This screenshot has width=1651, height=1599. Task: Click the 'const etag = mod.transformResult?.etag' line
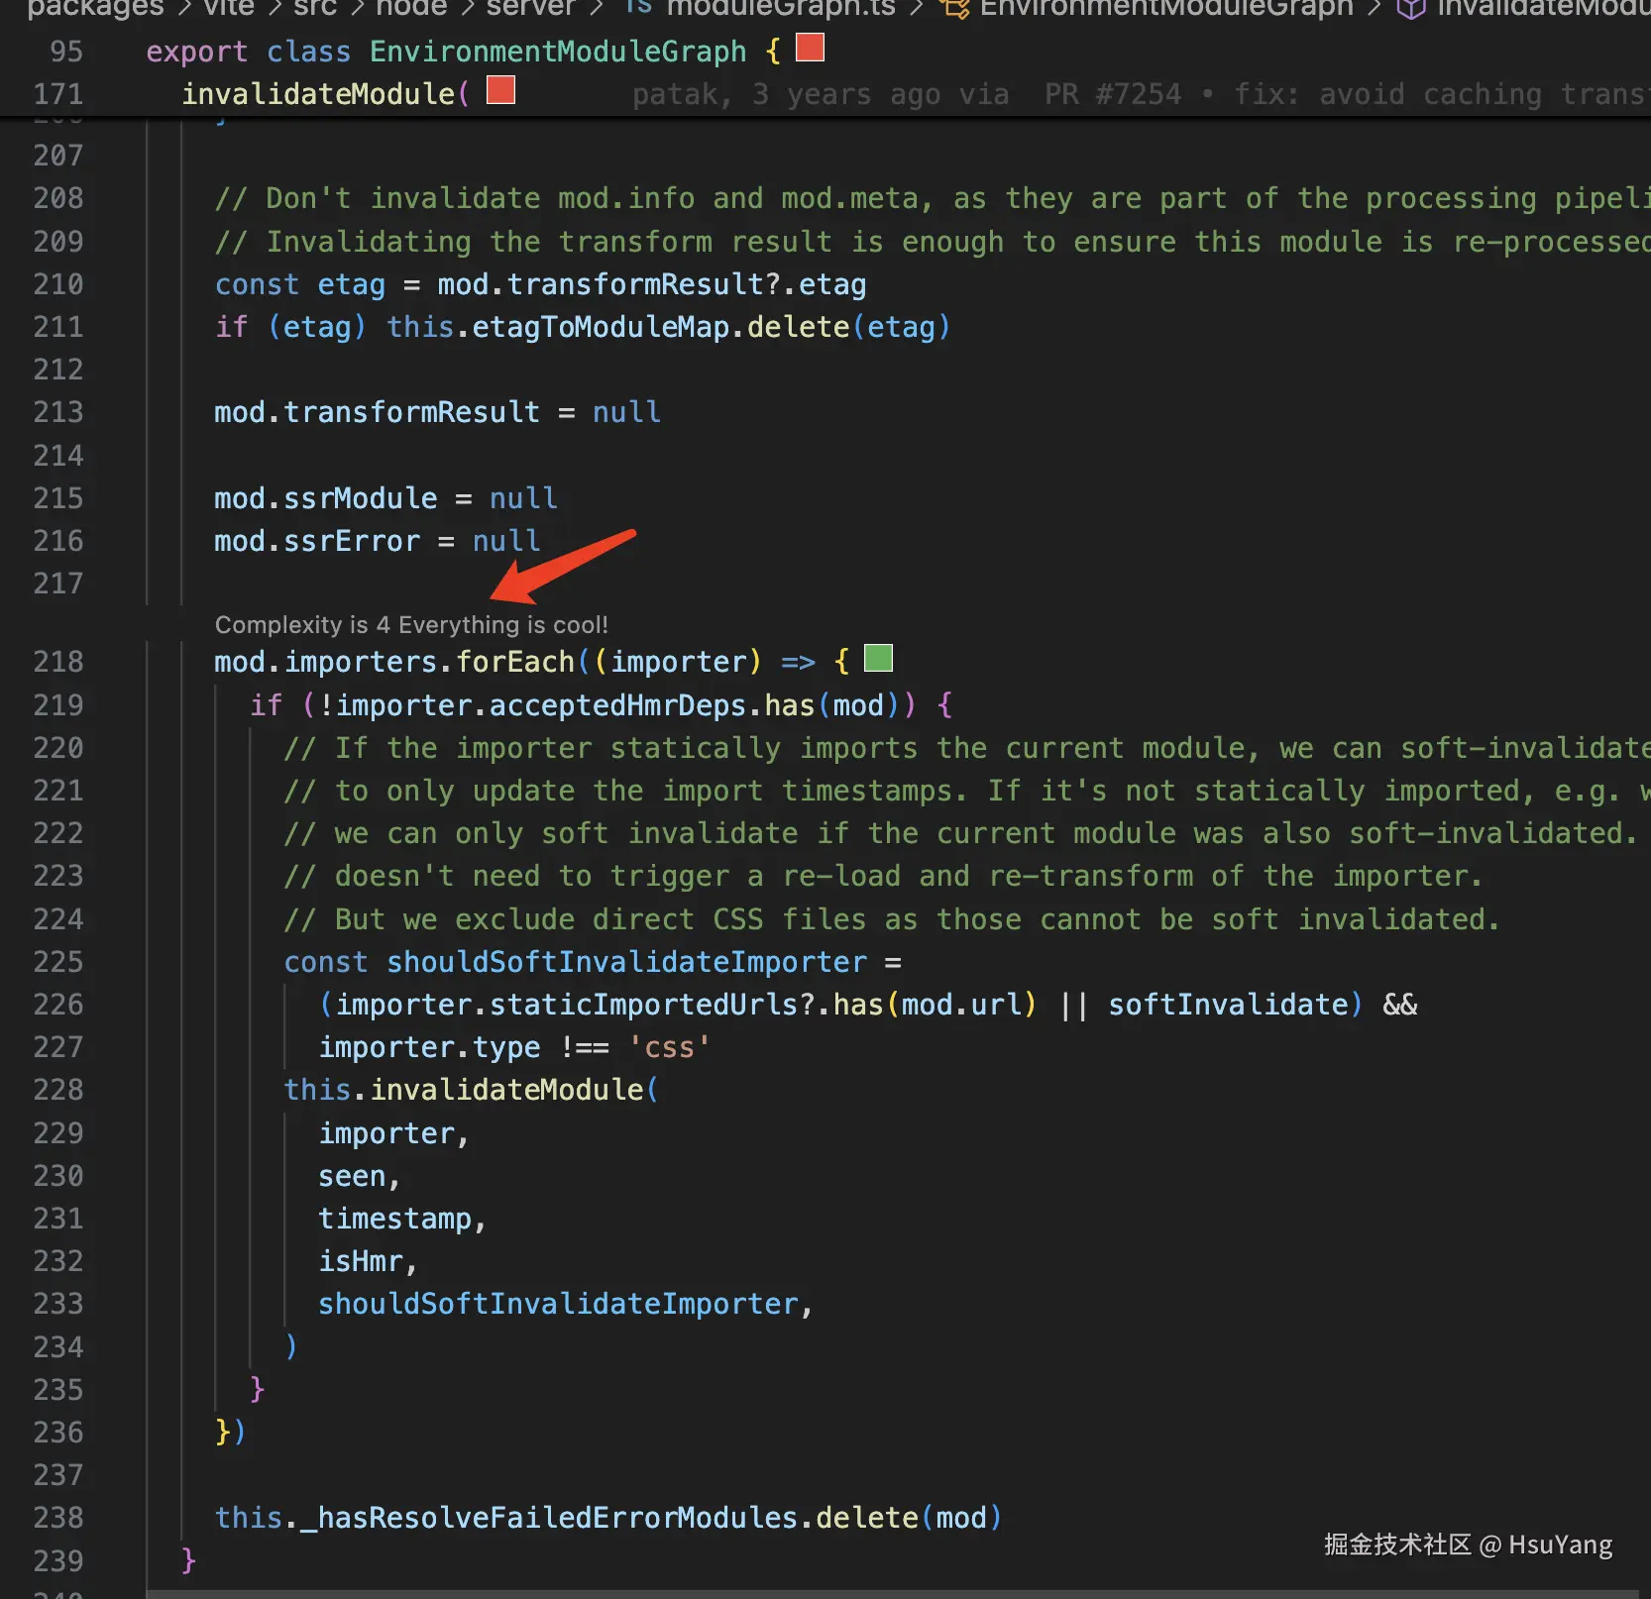coord(541,284)
